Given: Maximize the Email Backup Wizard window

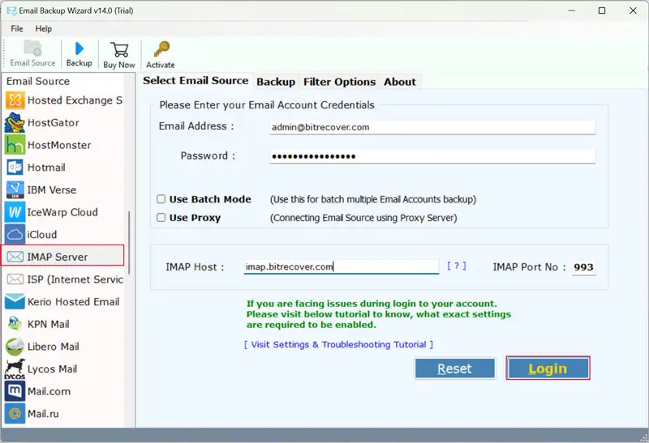Looking at the screenshot, I should 602,11.
